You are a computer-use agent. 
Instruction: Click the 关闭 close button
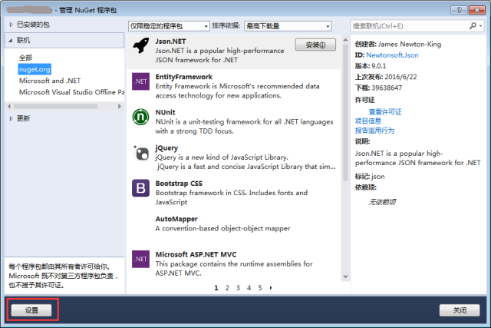pyautogui.click(x=460, y=310)
